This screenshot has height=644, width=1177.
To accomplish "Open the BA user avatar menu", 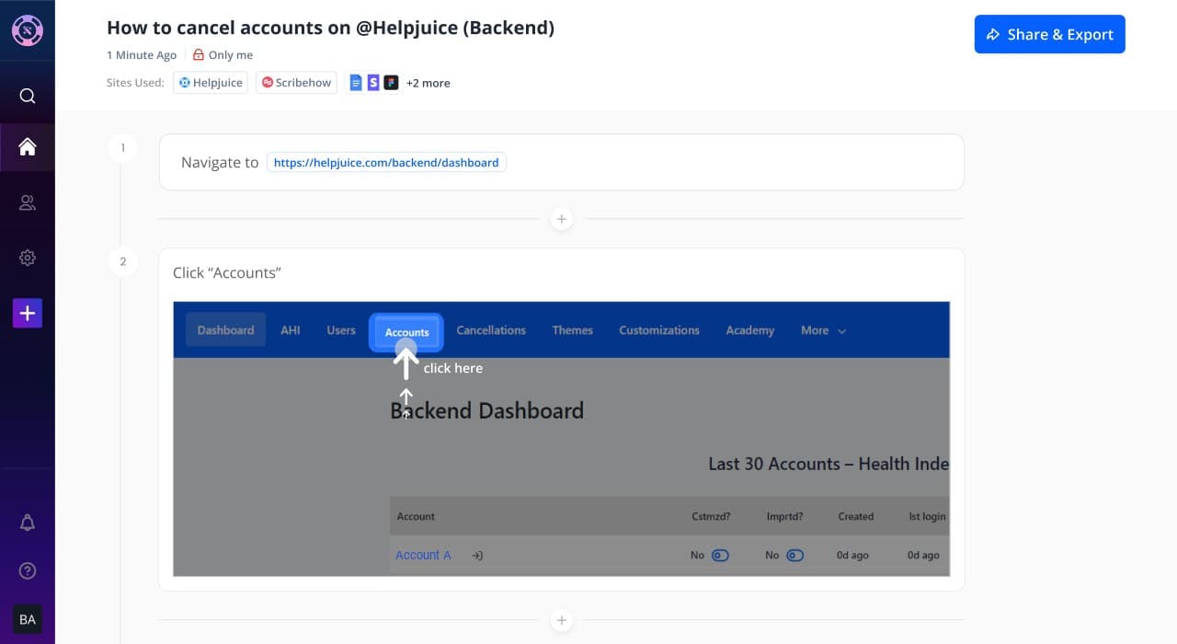I will click(x=28, y=619).
